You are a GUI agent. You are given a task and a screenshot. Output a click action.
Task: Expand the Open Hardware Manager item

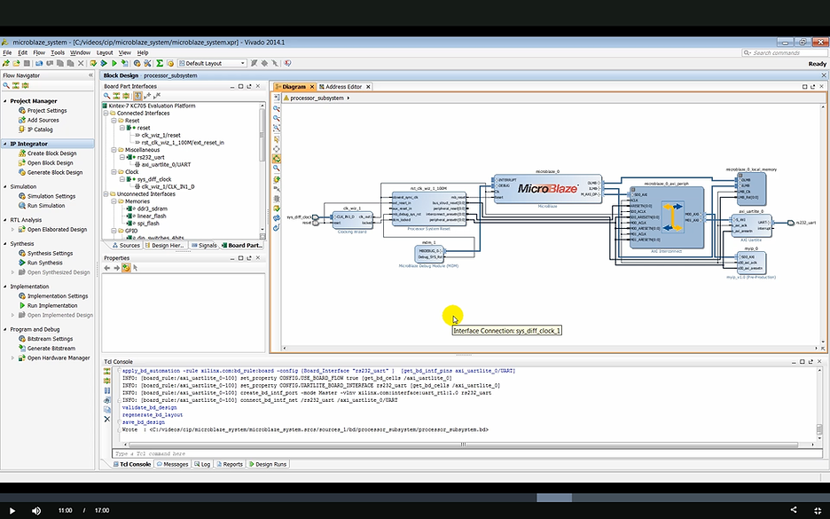click(x=12, y=358)
